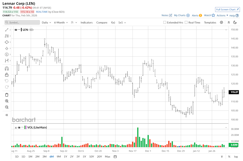The width and height of the screenshot is (243, 161).
Task: Collapse the main price pane chevron
Action: 226,30
